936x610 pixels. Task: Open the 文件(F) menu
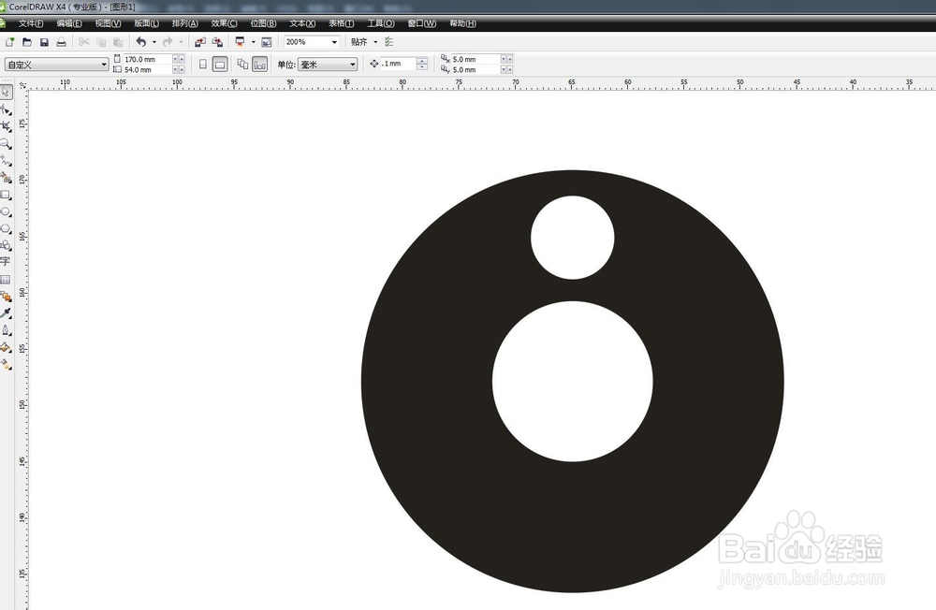coord(31,23)
